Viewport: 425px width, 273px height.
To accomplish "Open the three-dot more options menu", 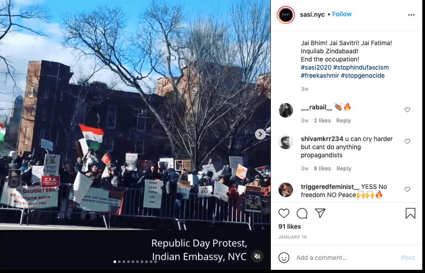I will coord(411,15).
